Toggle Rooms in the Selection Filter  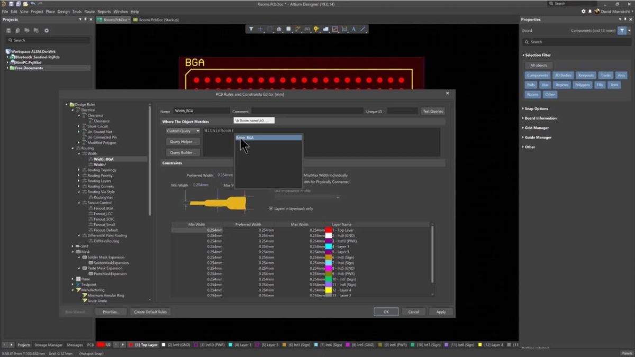[532, 94]
